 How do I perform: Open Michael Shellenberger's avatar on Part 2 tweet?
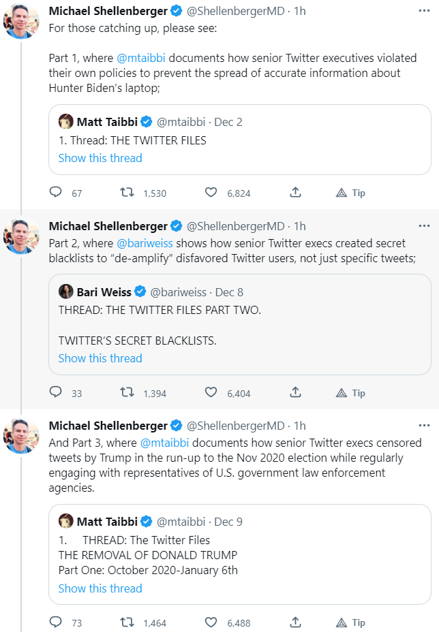[22, 236]
